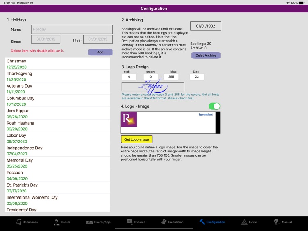Viewport: 308px width, 231px height.
Task: Select the Columbus Day row
Action: [x=57, y=101]
